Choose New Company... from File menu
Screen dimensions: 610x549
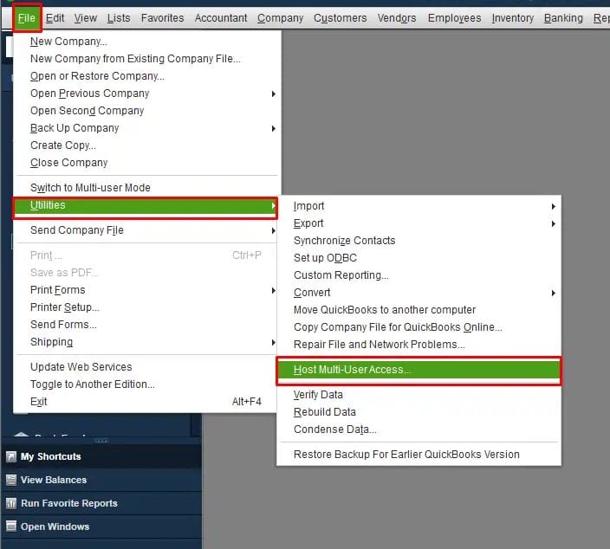(146, 42)
